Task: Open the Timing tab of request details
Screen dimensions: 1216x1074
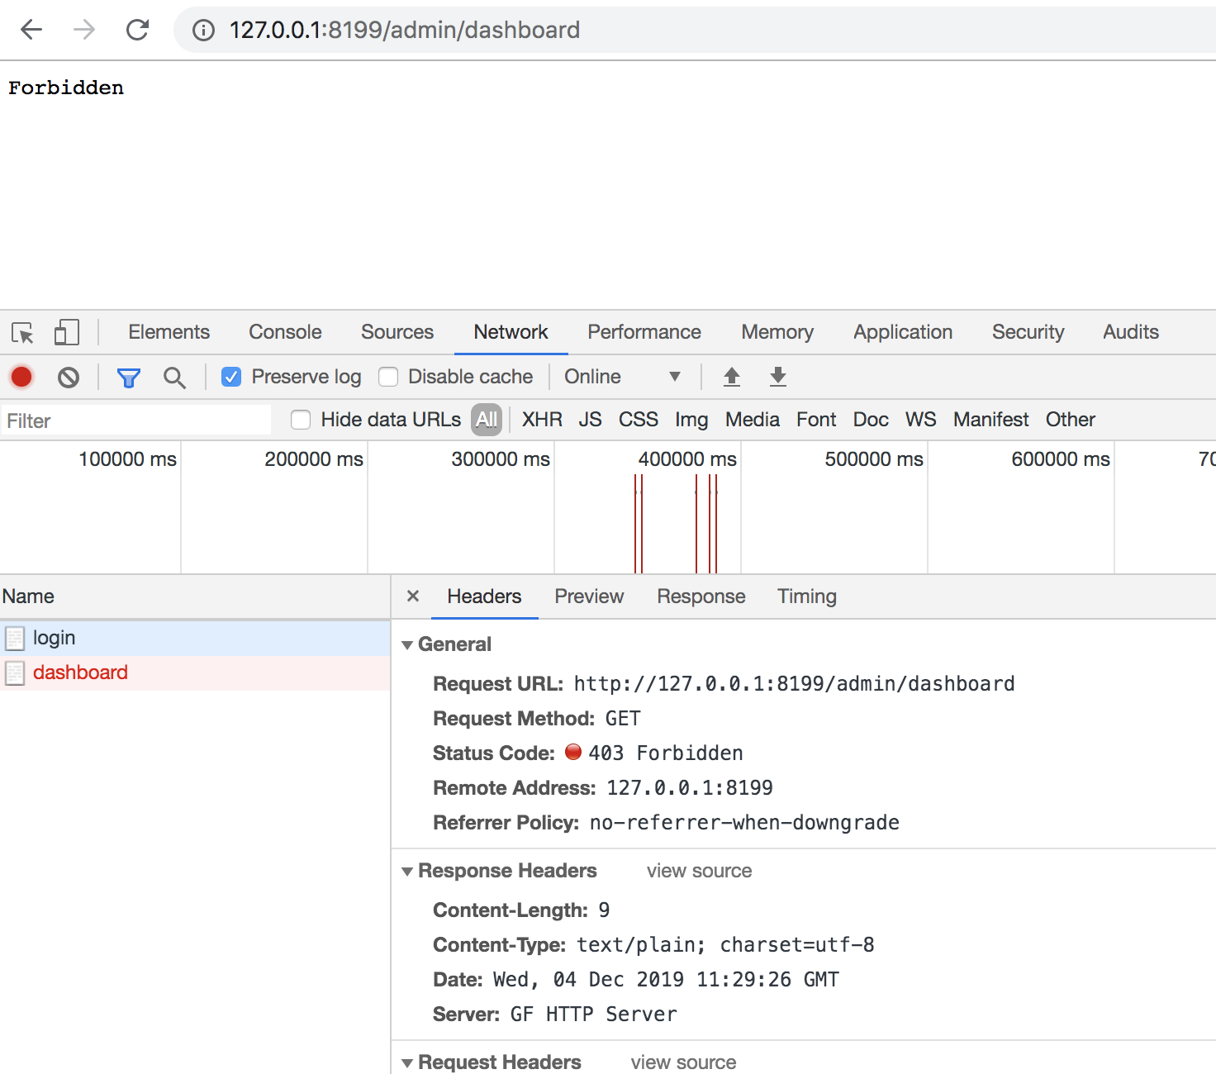Action: [806, 596]
